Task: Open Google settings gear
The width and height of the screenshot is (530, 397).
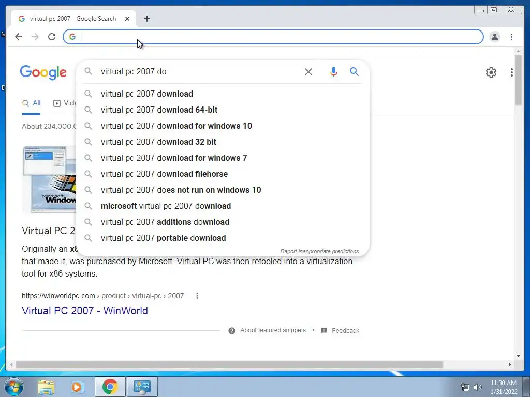Action: point(491,72)
